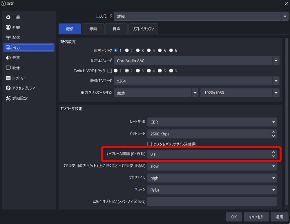The width and height of the screenshot is (290, 224).
Task: Expand the output mode (出力モード) dropdown
Action: (x=285, y=16)
